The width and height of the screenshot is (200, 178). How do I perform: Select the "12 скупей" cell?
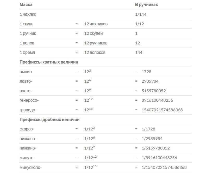[x=93, y=33]
